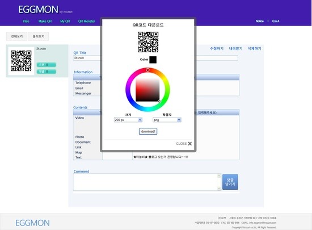Click the 폴더보기 button
312x230 pixels.
tap(39, 36)
